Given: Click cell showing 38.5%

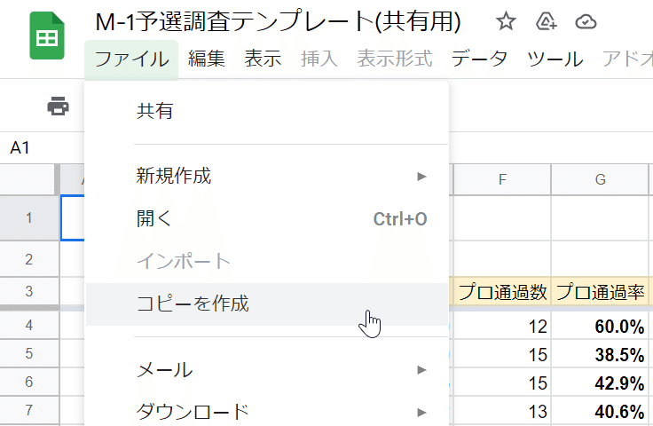Looking at the screenshot, I should tap(600, 354).
